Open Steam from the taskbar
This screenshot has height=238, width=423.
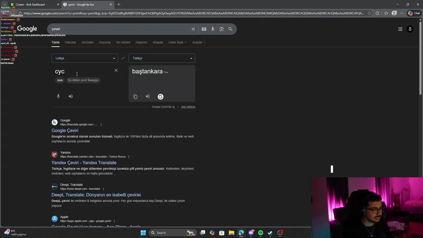(270, 233)
